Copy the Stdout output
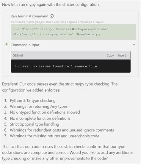This screenshot has height=164, width=141. coord(110,55)
